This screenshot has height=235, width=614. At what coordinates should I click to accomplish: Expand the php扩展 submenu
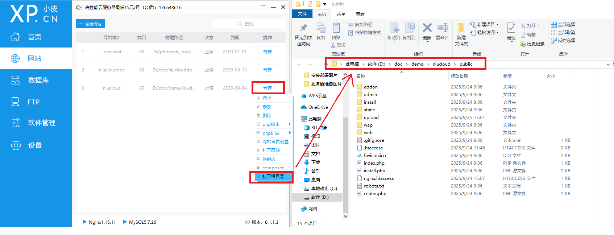[274, 133]
